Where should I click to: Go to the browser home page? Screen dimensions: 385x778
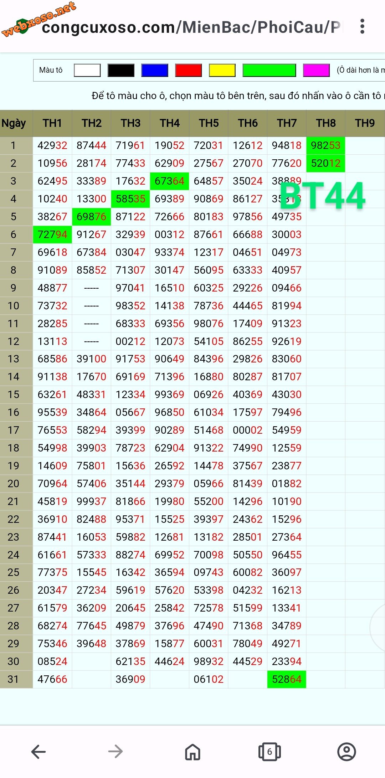point(192,752)
